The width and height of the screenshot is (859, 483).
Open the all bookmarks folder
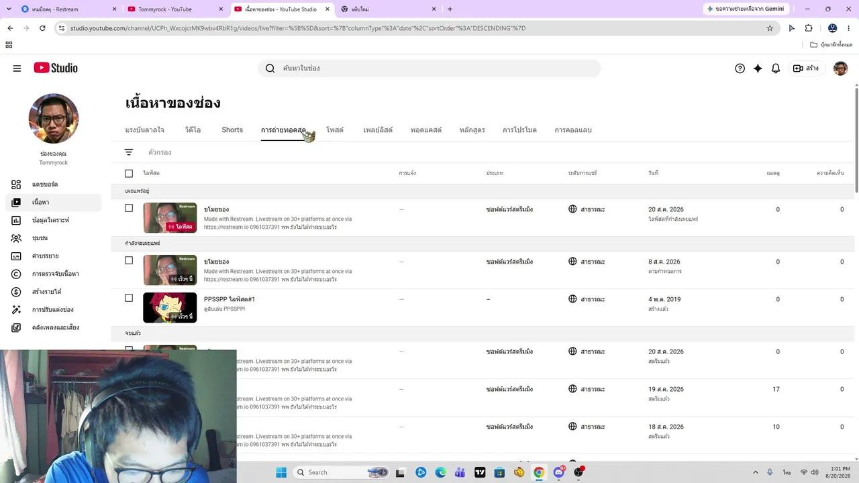click(x=831, y=45)
